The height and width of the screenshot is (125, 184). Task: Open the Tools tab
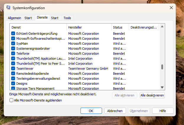pyautogui.click(x=67, y=18)
